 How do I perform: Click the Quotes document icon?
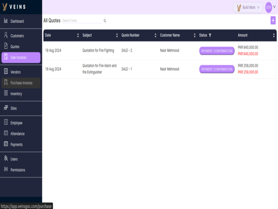click(6, 46)
